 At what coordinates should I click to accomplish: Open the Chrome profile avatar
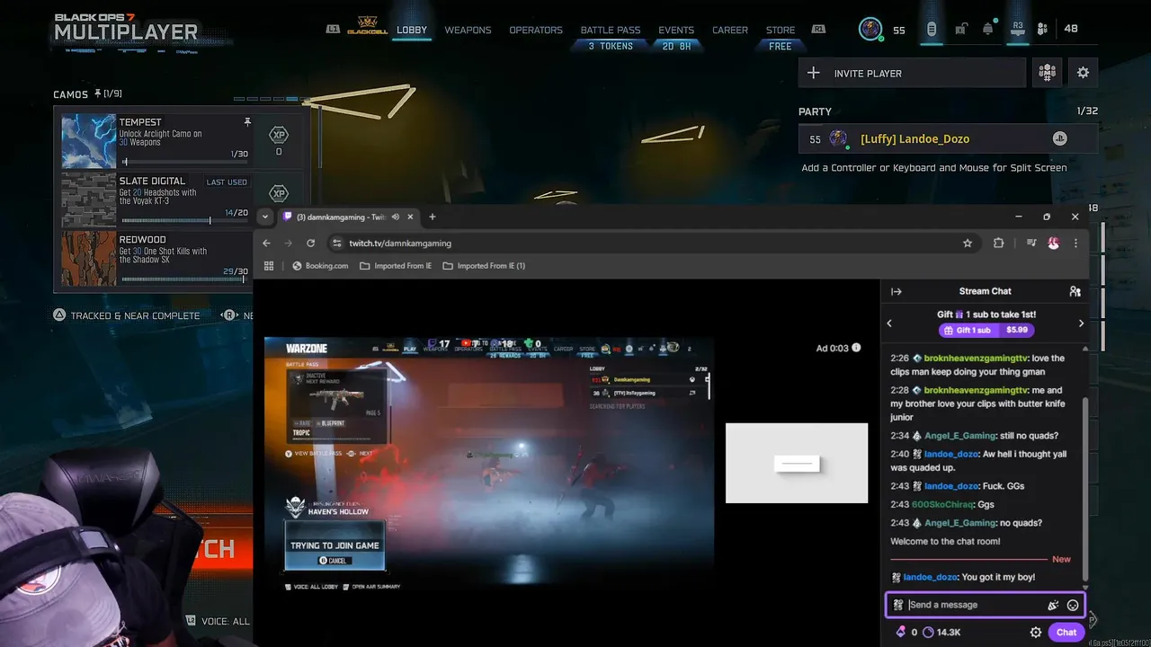pyautogui.click(x=1053, y=243)
